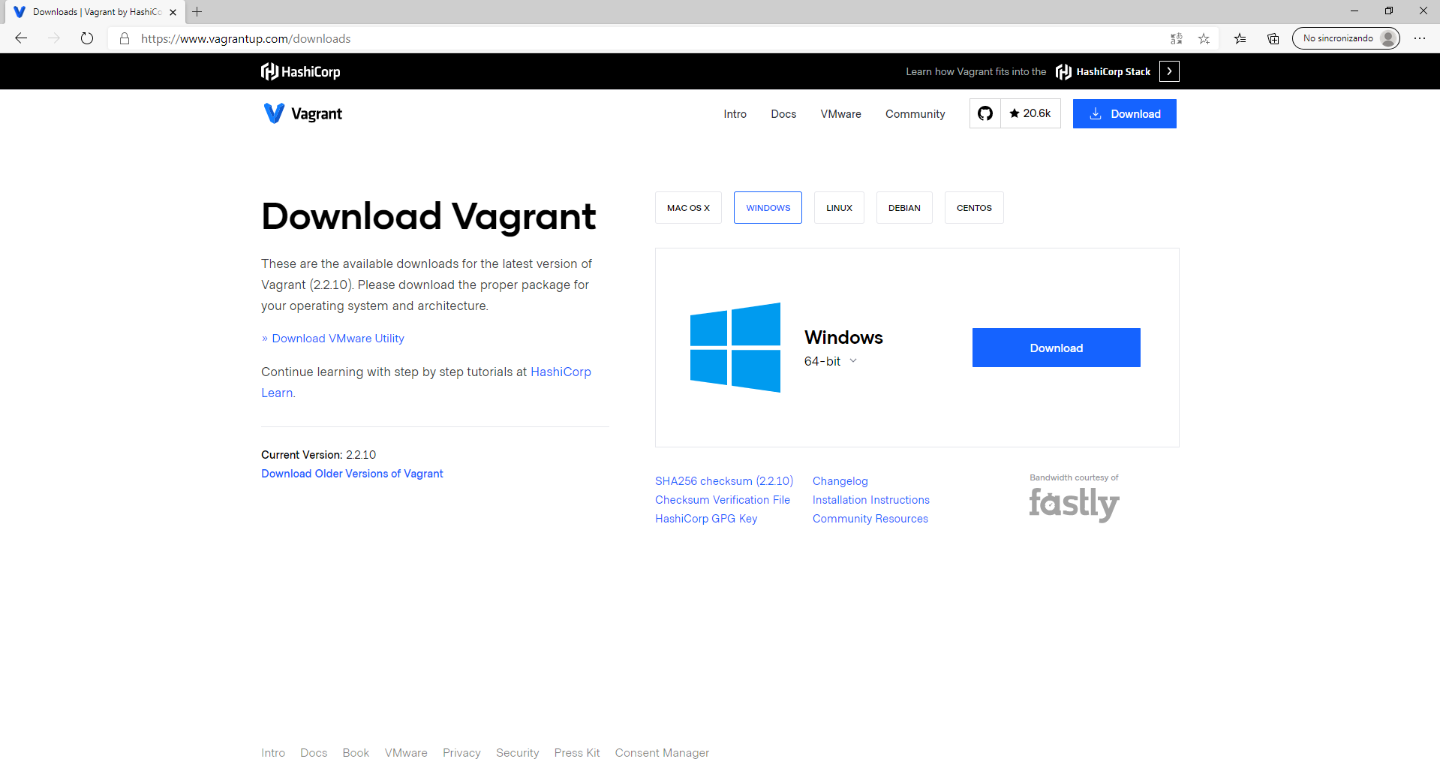Screen dimensions: 1440x780
Task: Open the sync profile menu button
Action: pyautogui.click(x=1345, y=38)
